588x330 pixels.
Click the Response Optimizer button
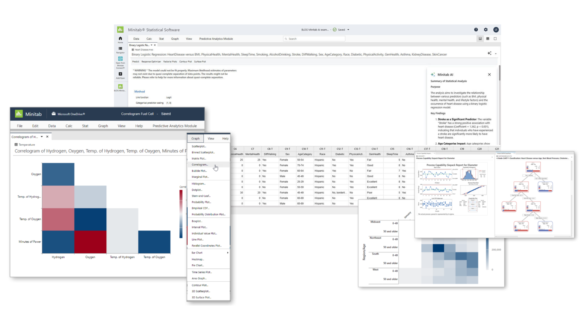coord(151,61)
